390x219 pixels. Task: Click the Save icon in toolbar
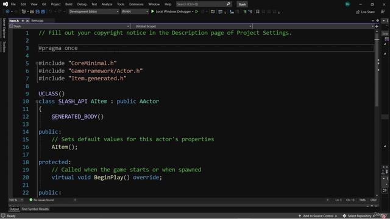(x=38, y=12)
